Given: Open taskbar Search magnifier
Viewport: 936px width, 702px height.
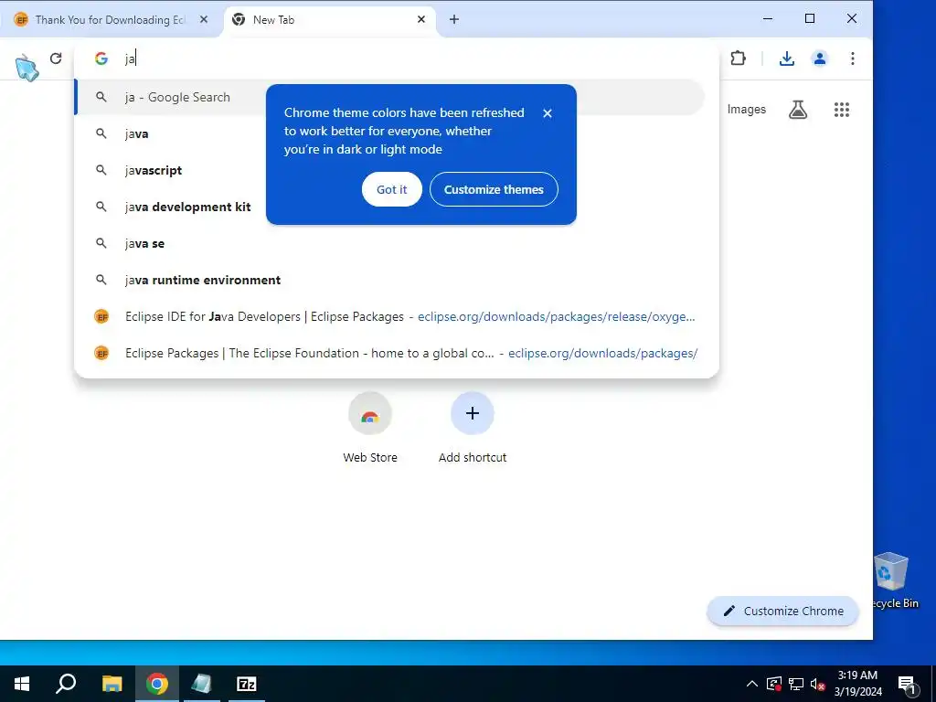Looking at the screenshot, I should pos(66,684).
